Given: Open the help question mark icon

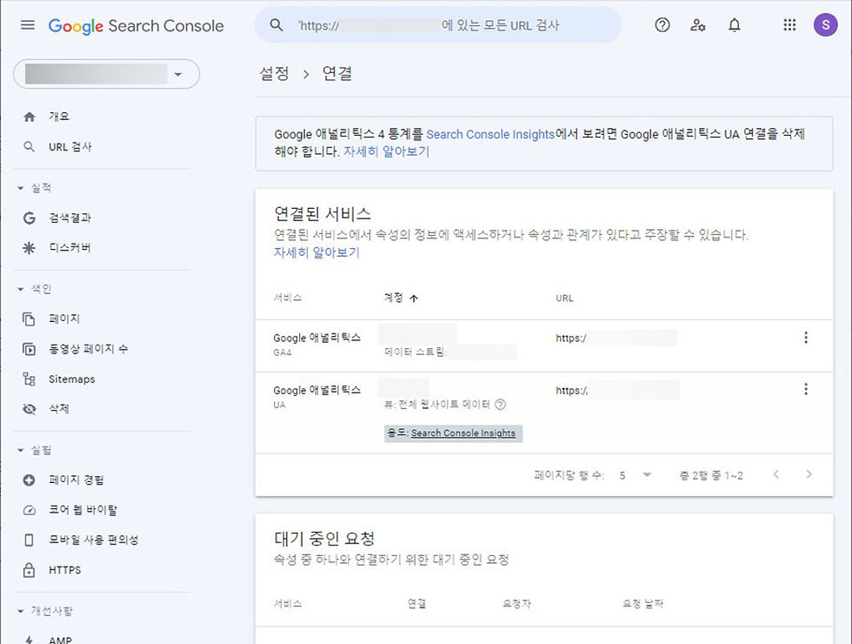Looking at the screenshot, I should coord(662,25).
